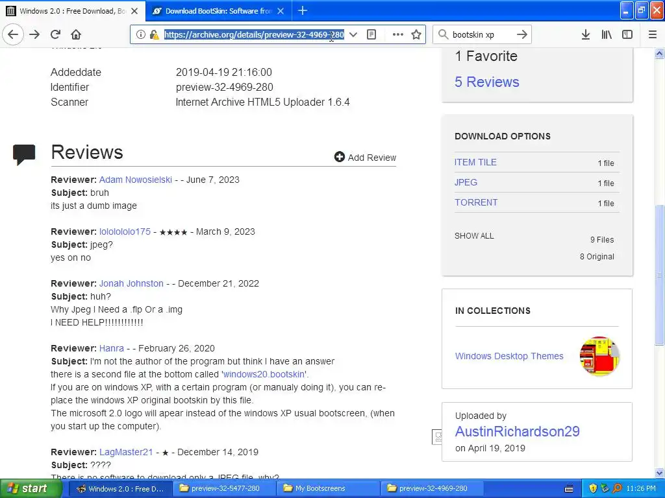Go forward to the next page
The width and height of the screenshot is (665, 498).
(34, 34)
